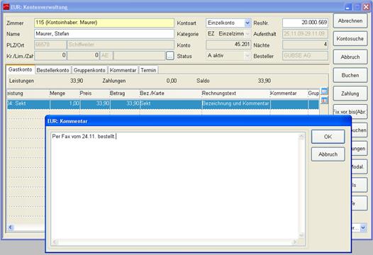Click the Fix.vor.bis(Abr. button
Image resolution: width=373 pixels, height=255 pixels.
(350, 111)
